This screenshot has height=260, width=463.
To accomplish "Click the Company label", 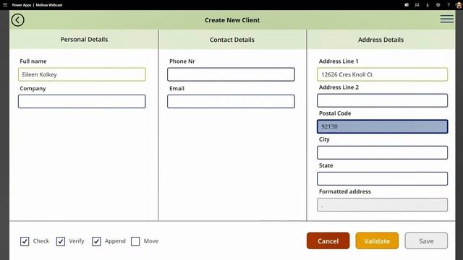I will (x=33, y=88).
